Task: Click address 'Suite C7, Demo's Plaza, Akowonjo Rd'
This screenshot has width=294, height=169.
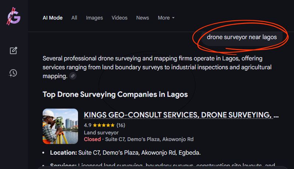Action: [x=149, y=139]
